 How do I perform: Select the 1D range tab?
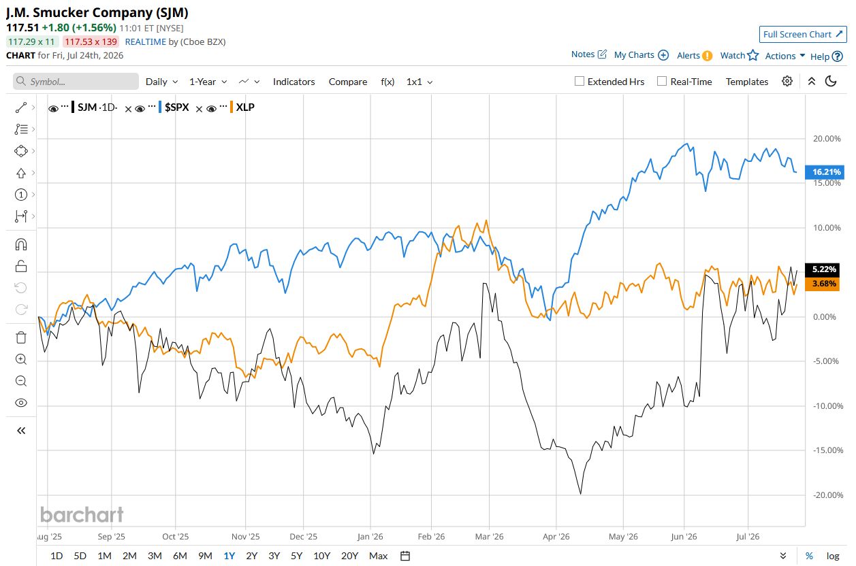57,556
